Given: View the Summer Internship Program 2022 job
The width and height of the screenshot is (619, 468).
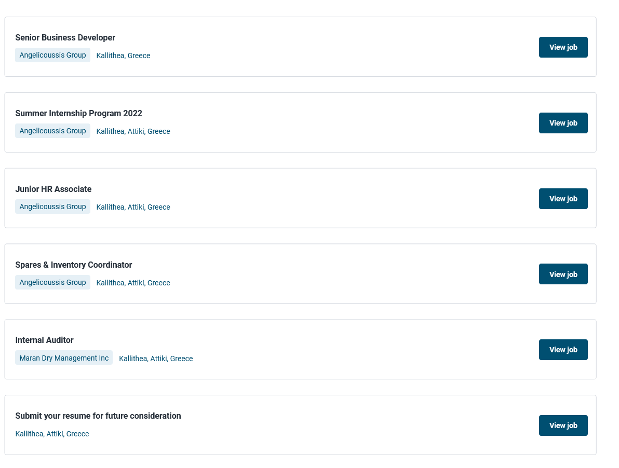Looking at the screenshot, I should click(x=563, y=123).
